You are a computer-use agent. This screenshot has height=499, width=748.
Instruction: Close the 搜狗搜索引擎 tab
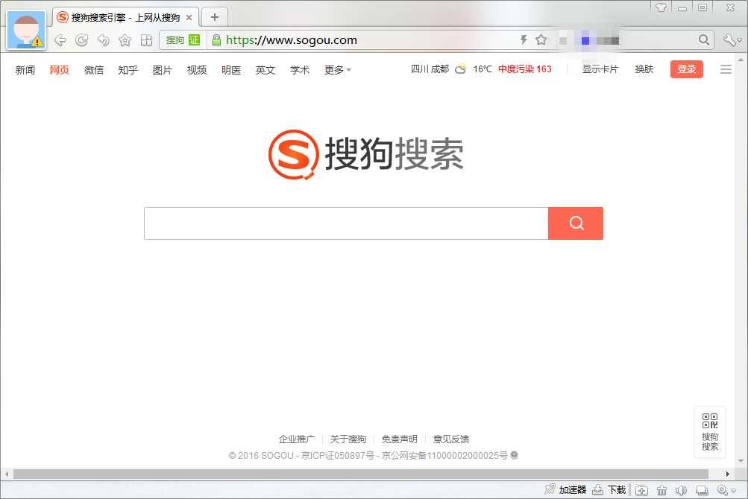click(189, 18)
